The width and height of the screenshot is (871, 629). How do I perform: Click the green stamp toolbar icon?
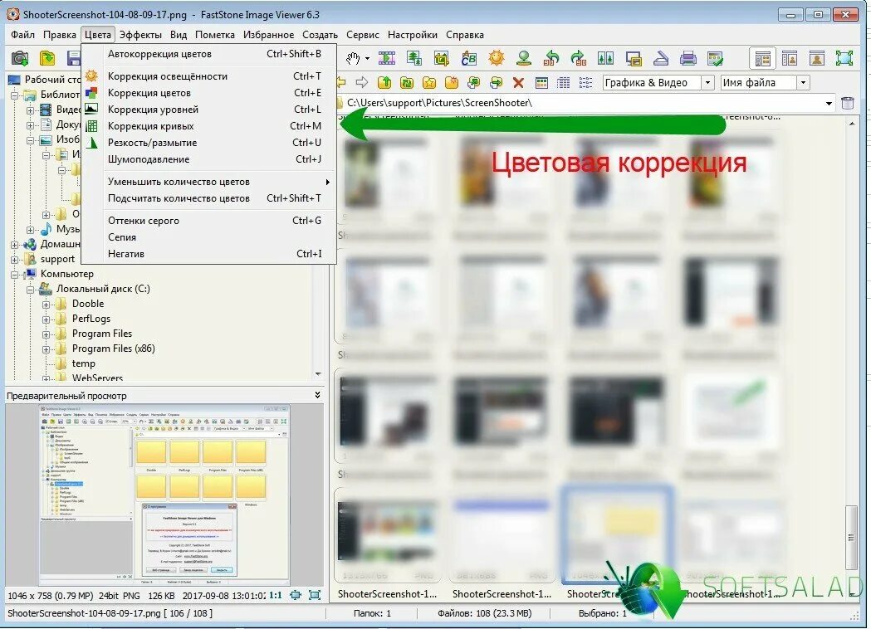tap(523, 58)
